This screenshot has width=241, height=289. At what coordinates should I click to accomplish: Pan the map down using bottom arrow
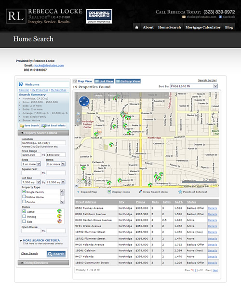point(84,105)
